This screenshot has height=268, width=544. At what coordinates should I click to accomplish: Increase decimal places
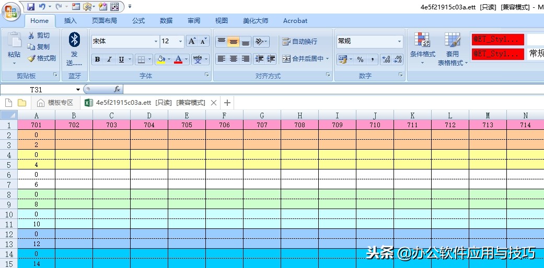(386, 59)
